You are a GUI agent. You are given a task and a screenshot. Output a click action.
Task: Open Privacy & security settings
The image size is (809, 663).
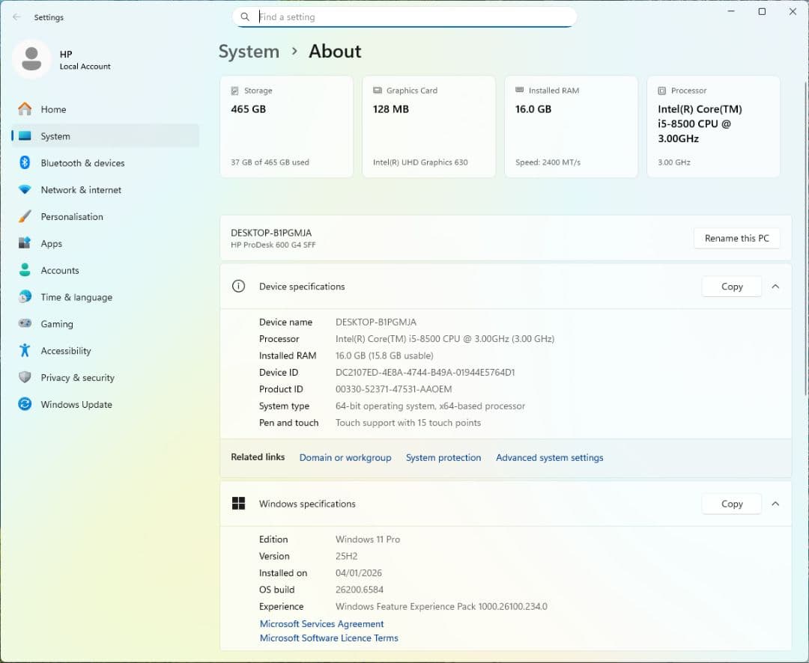pos(76,377)
